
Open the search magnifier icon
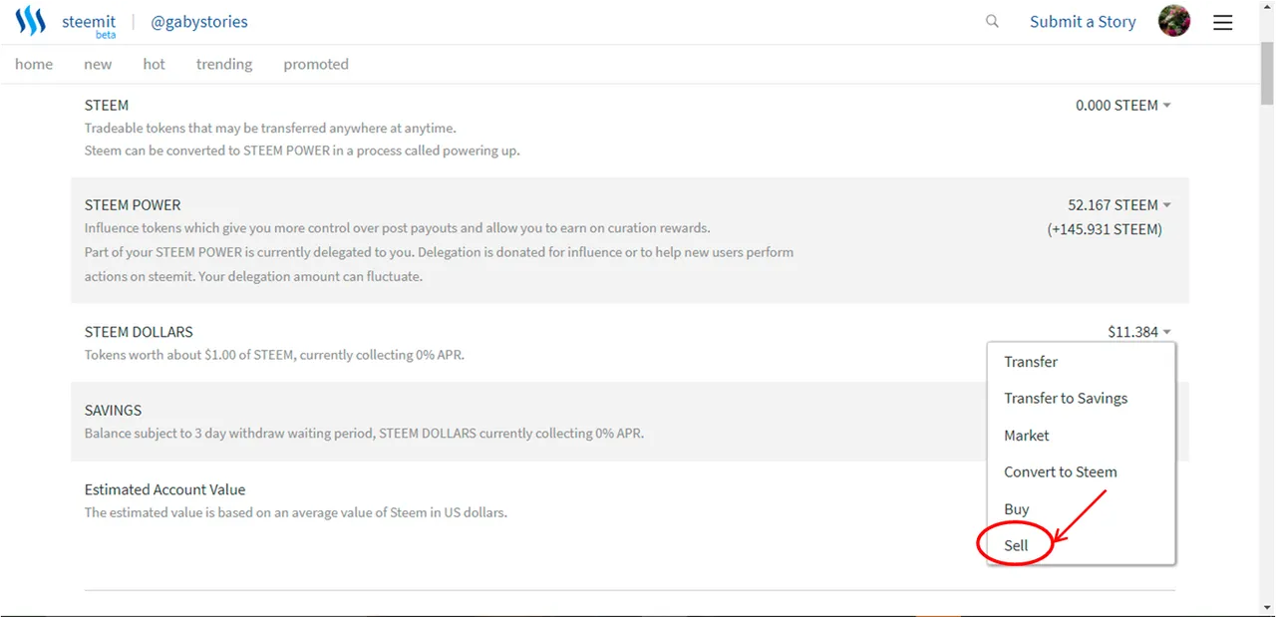coord(992,21)
